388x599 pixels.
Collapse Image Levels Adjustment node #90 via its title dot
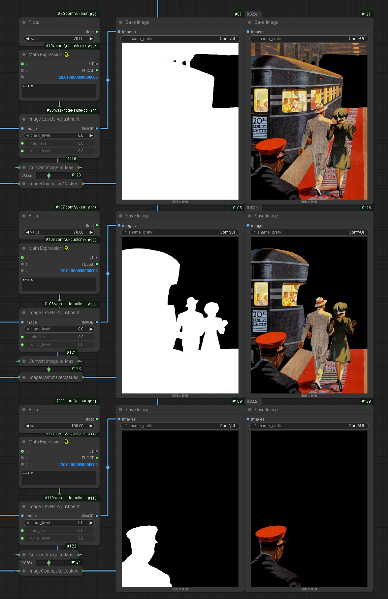[24, 119]
